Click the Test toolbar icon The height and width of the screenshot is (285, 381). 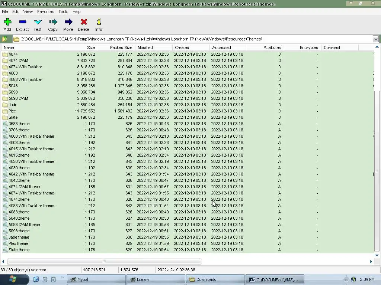coord(38,22)
